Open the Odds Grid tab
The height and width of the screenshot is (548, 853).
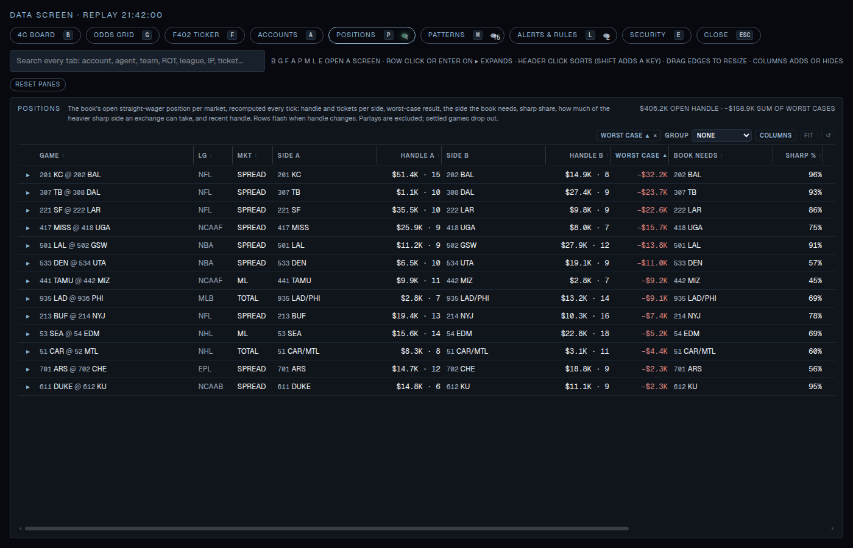(122, 35)
